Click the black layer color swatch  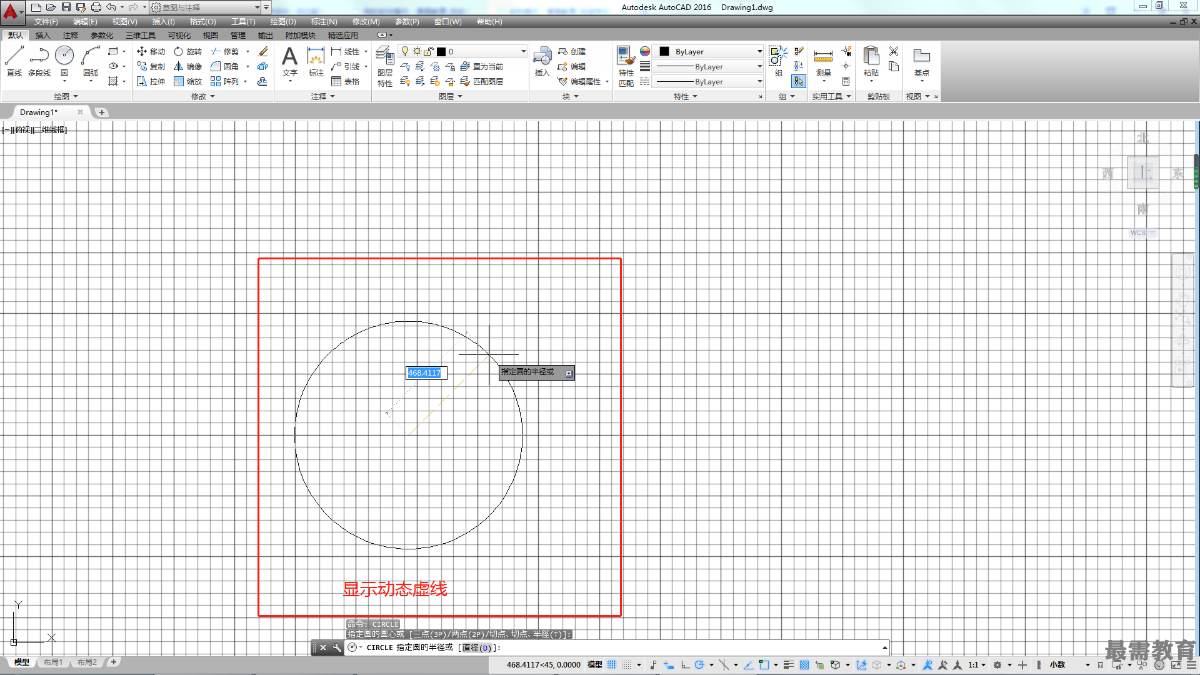tap(441, 51)
